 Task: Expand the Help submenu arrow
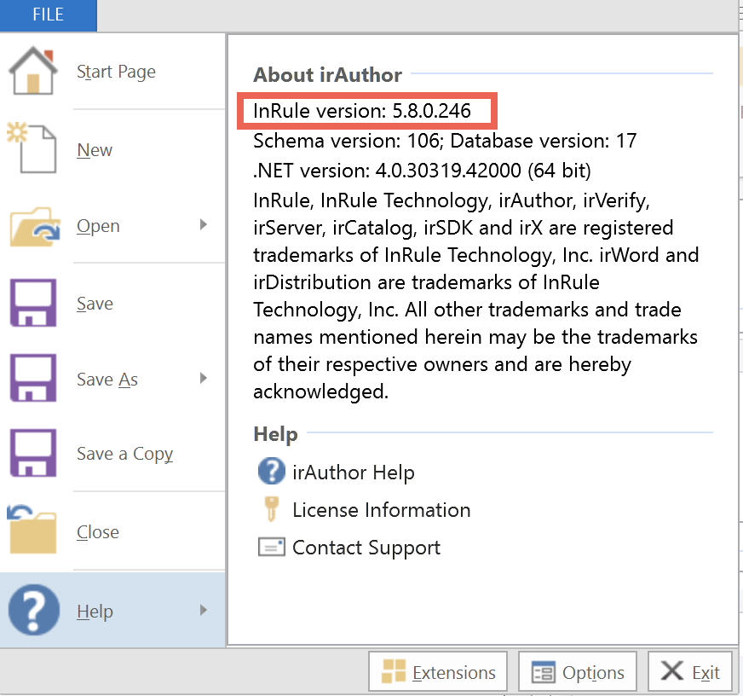(x=202, y=611)
